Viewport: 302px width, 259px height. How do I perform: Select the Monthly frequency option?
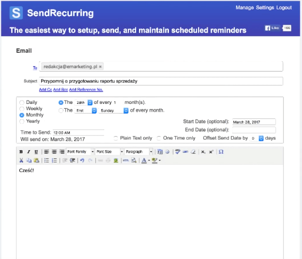coord(22,115)
